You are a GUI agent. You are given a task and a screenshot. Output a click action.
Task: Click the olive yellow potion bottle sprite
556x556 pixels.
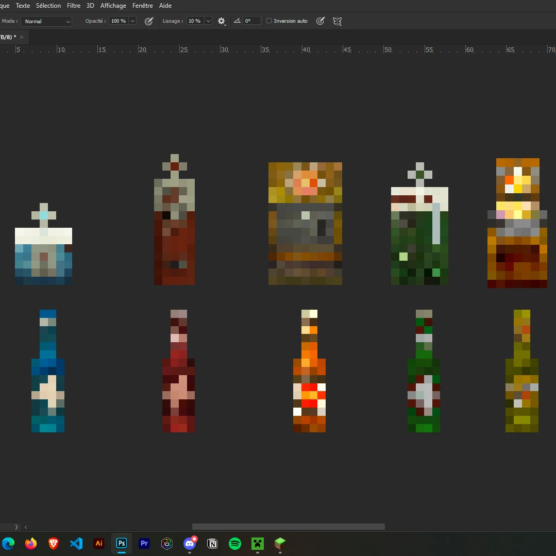[522, 371]
